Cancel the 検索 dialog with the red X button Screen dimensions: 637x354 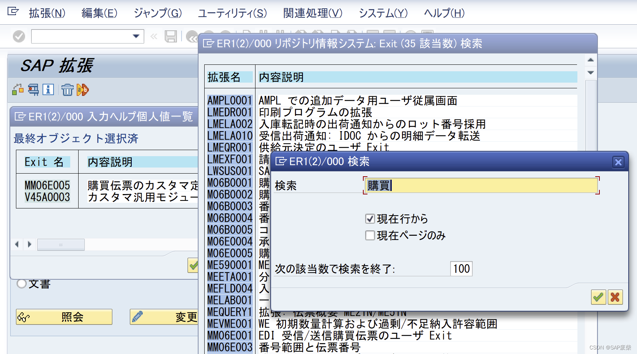point(615,297)
